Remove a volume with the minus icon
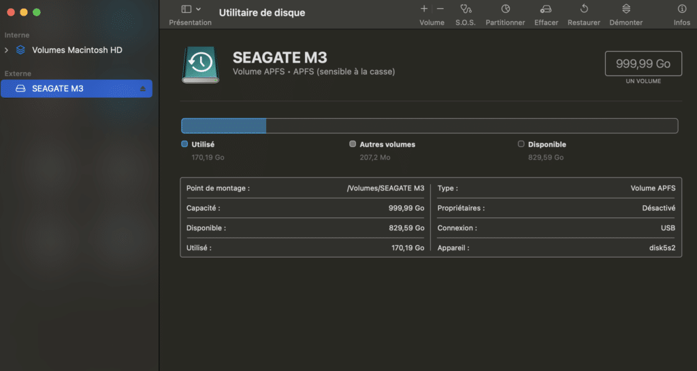 pyautogui.click(x=440, y=8)
